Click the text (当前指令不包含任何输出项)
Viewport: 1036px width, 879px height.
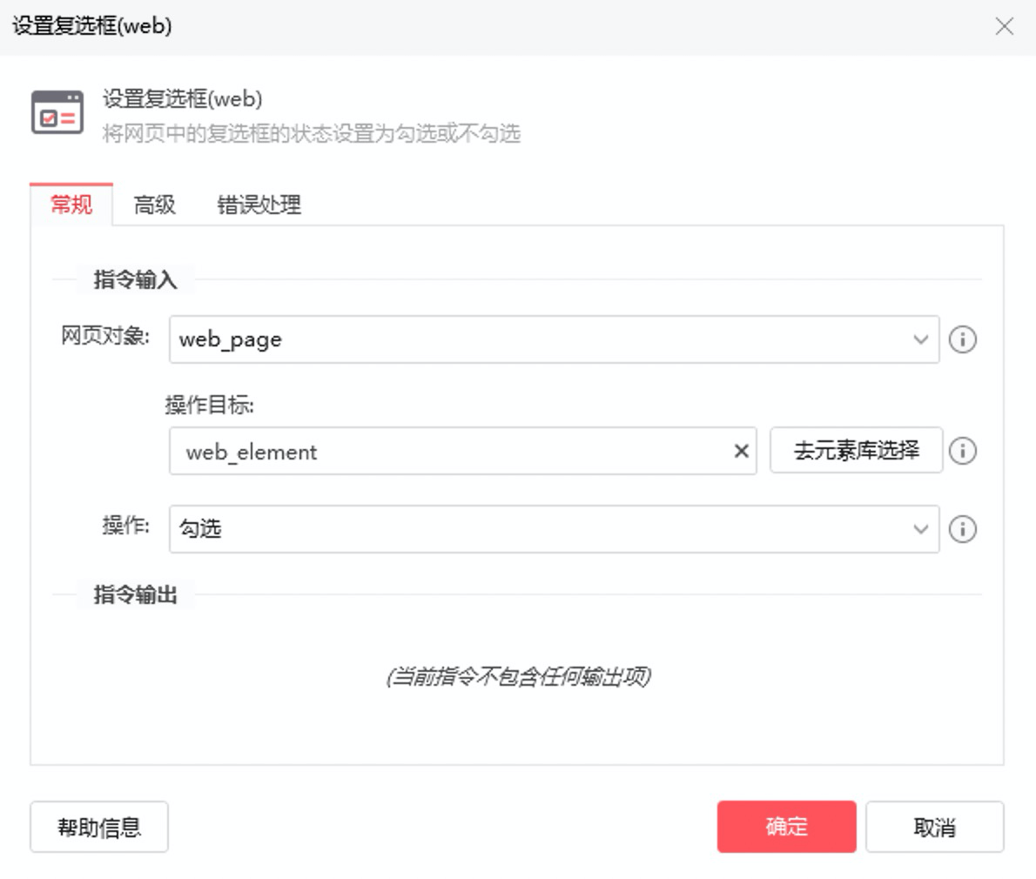coord(519,676)
